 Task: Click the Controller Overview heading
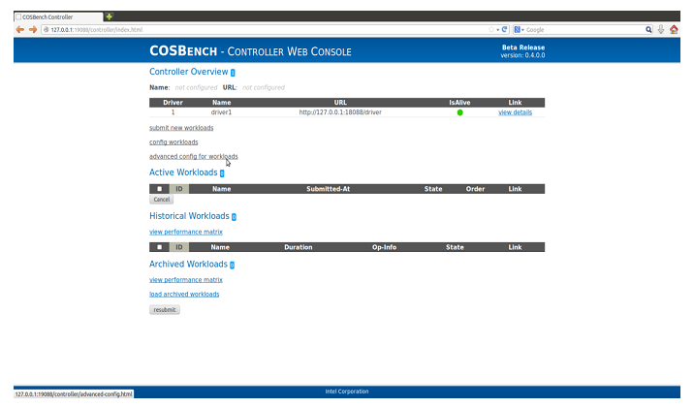coord(189,72)
